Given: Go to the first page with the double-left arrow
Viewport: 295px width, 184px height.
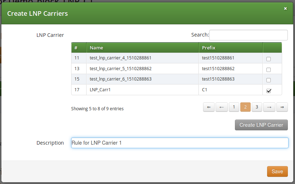Looking at the screenshot, I should point(208,107).
